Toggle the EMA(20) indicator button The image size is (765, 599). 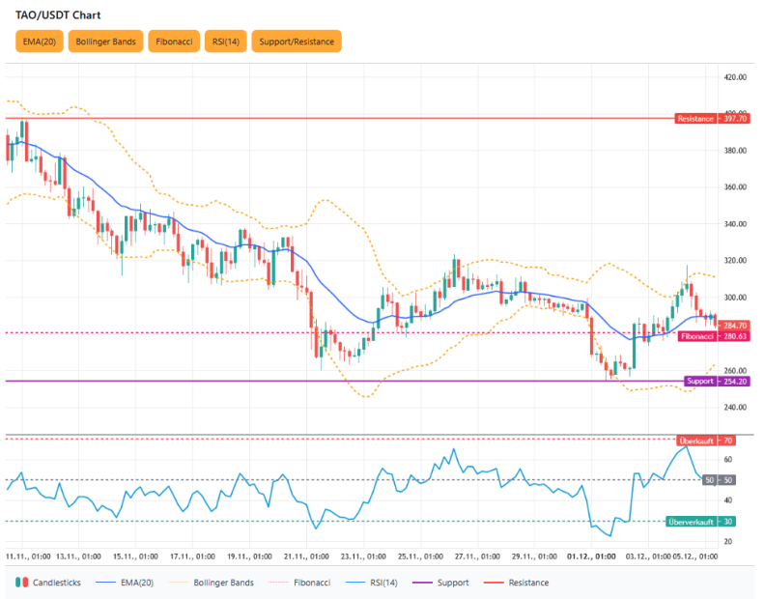[x=38, y=42]
